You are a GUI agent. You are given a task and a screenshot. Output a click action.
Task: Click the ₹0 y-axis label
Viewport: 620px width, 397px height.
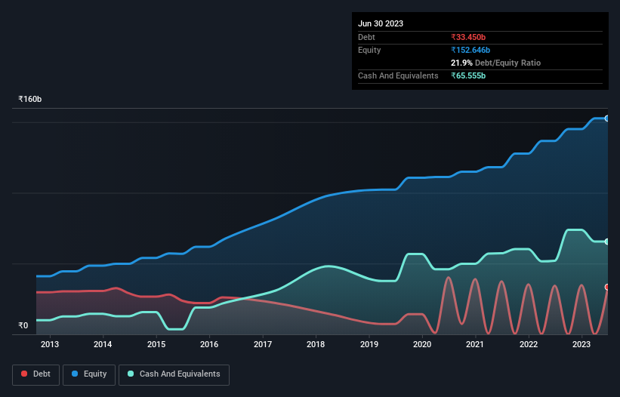(x=23, y=325)
